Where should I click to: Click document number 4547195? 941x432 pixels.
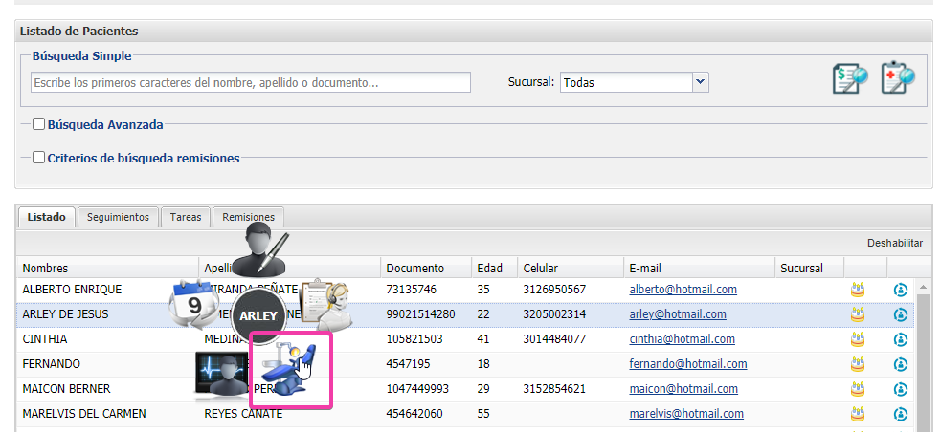pyautogui.click(x=408, y=364)
